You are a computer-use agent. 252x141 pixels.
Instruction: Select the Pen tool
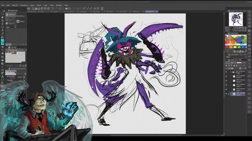point(2,37)
